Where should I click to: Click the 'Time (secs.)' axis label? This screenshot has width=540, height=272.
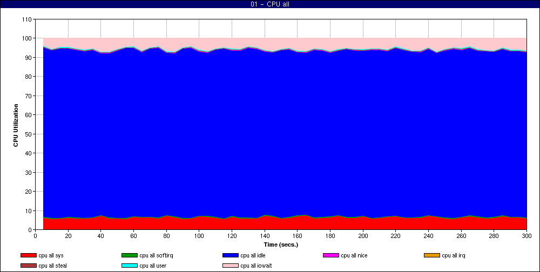[x=281, y=245]
